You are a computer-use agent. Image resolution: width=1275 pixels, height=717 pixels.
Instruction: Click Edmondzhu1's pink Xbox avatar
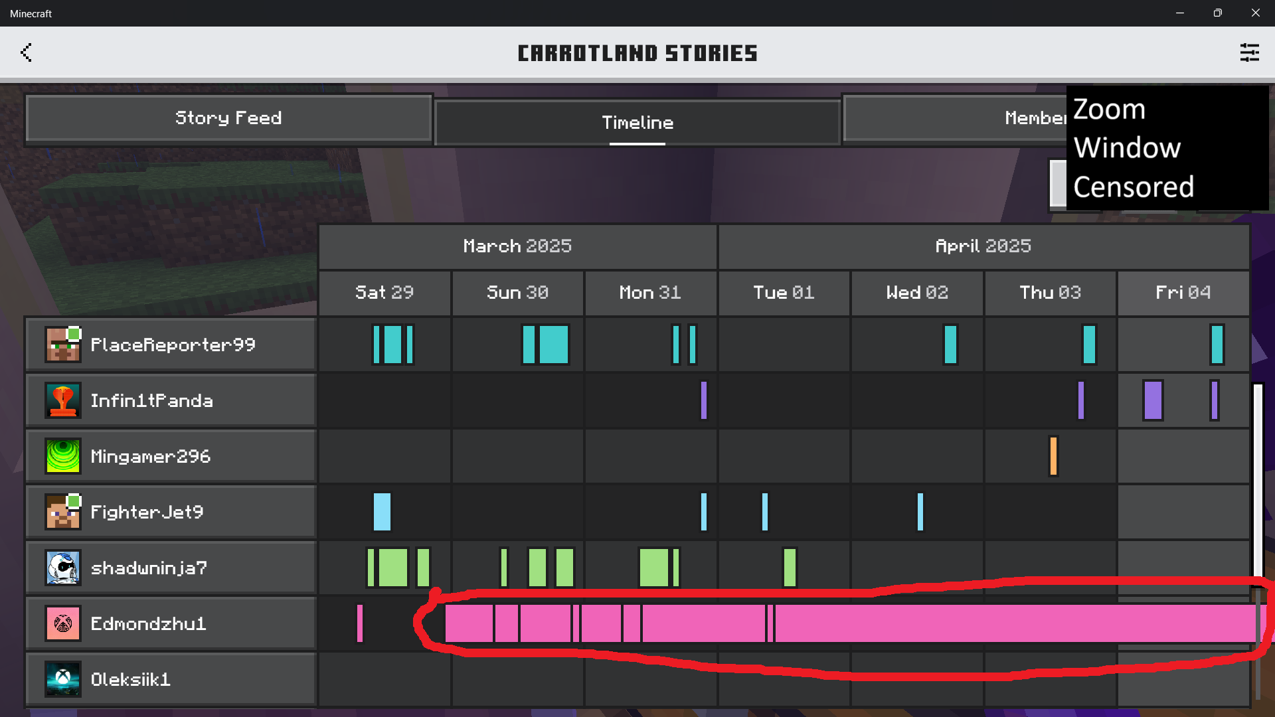(x=63, y=623)
